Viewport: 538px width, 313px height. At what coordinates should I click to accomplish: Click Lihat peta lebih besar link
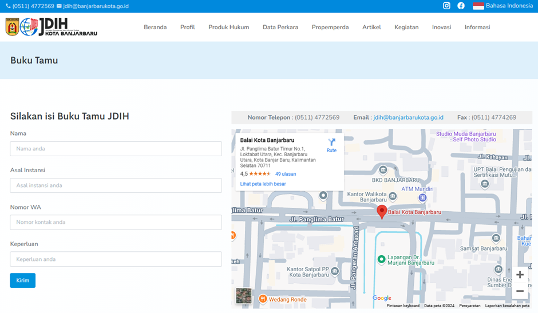[263, 184]
